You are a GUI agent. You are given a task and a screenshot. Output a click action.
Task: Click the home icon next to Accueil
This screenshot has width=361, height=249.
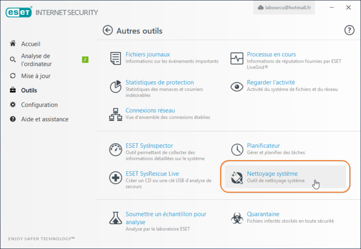(13, 43)
